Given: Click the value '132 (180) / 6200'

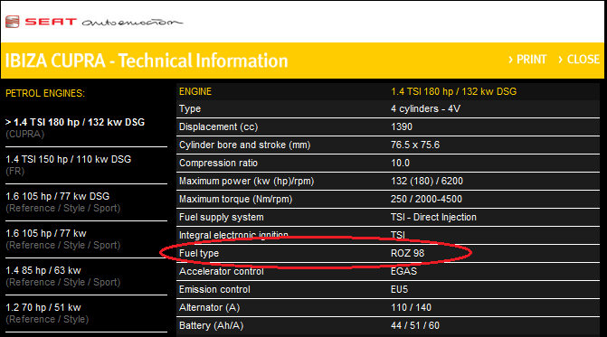Looking at the screenshot, I should click(x=427, y=182).
